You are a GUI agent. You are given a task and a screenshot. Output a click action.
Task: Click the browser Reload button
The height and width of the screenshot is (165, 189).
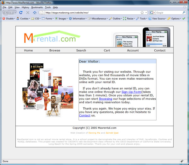[x=21, y=13]
